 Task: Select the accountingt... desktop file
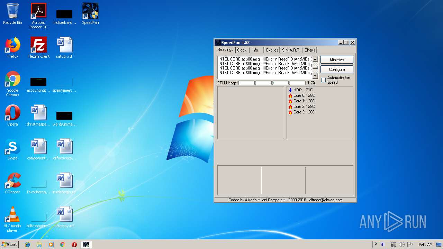tap(38, 84)
